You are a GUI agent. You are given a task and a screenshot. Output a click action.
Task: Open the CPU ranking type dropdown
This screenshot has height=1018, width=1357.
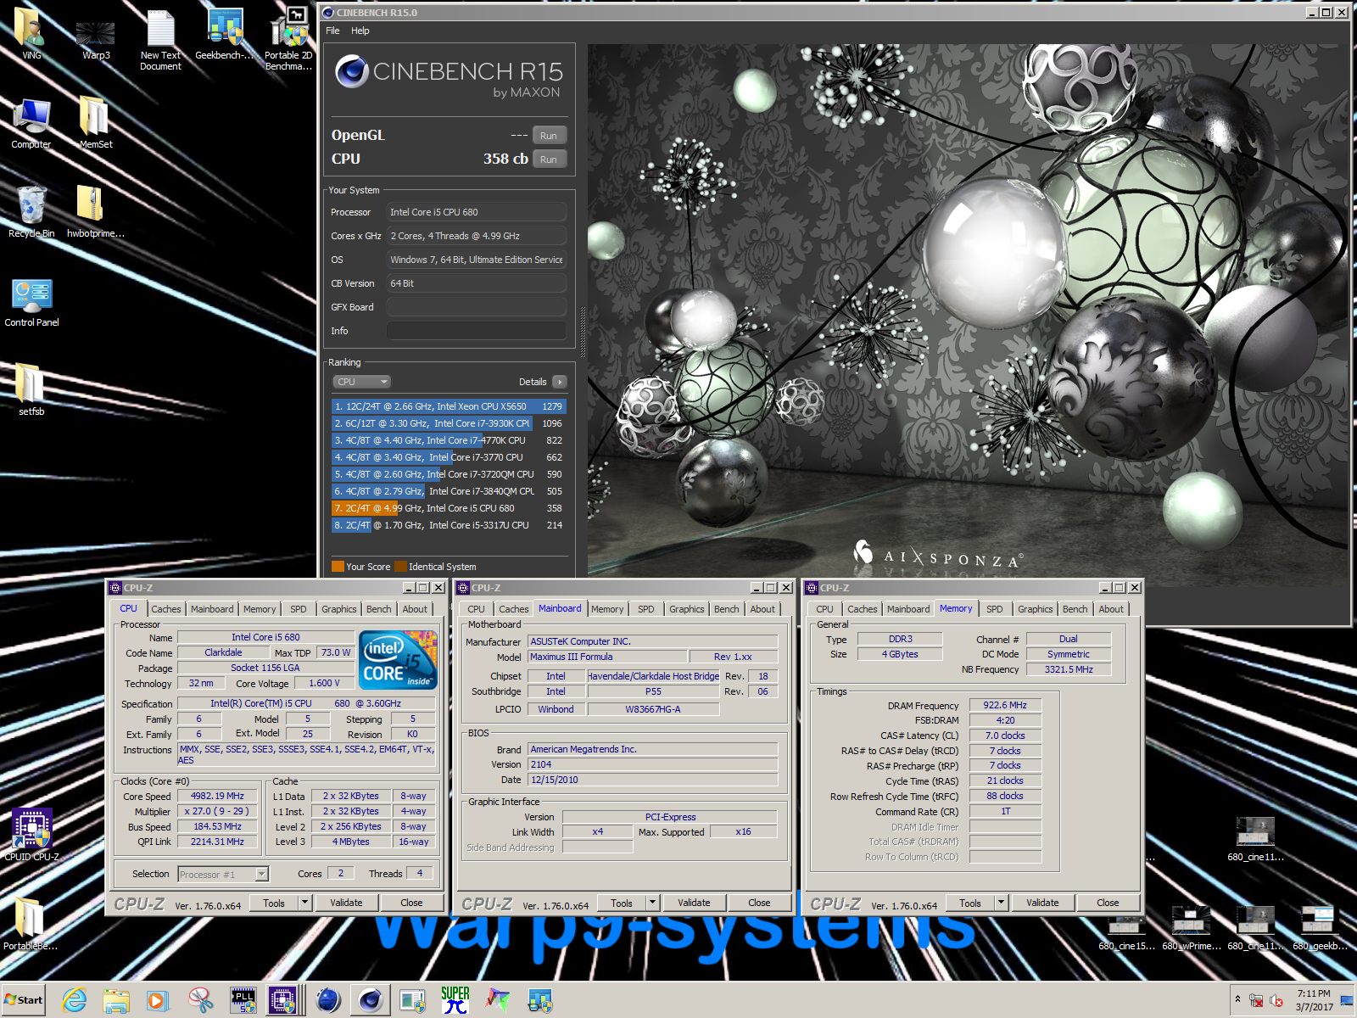click(361, 382)
